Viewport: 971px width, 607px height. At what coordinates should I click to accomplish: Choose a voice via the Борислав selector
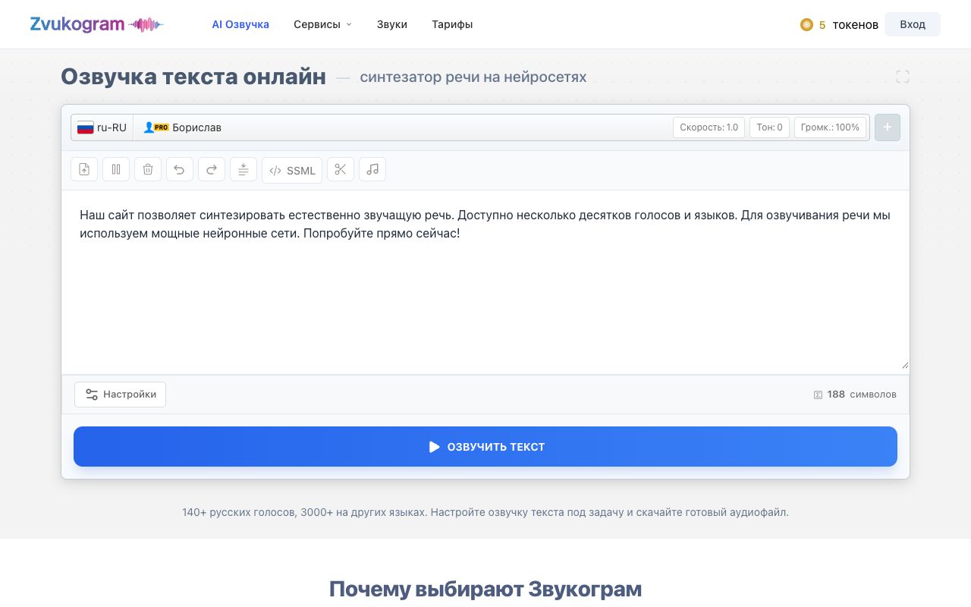(183, 127)
